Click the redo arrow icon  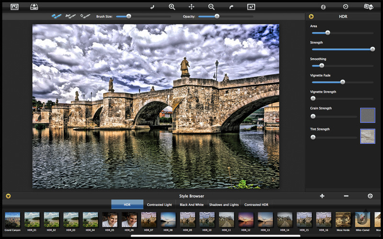click(x=231, y=7)
